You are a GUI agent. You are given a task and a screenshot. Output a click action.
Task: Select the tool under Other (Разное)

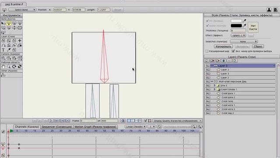3,75
